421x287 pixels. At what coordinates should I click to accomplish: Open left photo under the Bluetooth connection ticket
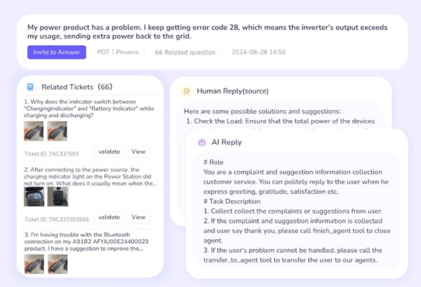33,263
